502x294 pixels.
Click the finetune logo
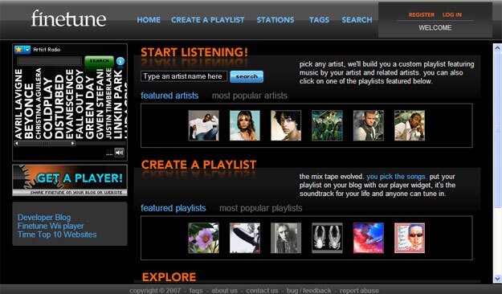coord(68,18)
